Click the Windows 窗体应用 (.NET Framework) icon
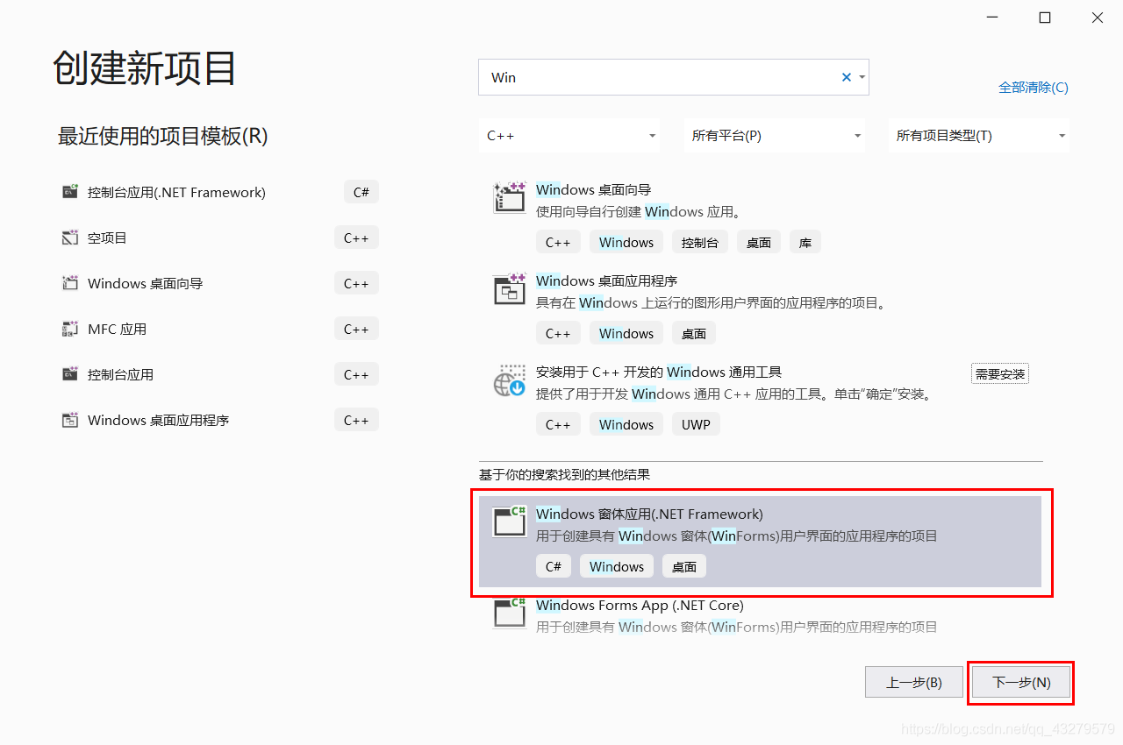The image size is (1123, 745). coord(510,521)
